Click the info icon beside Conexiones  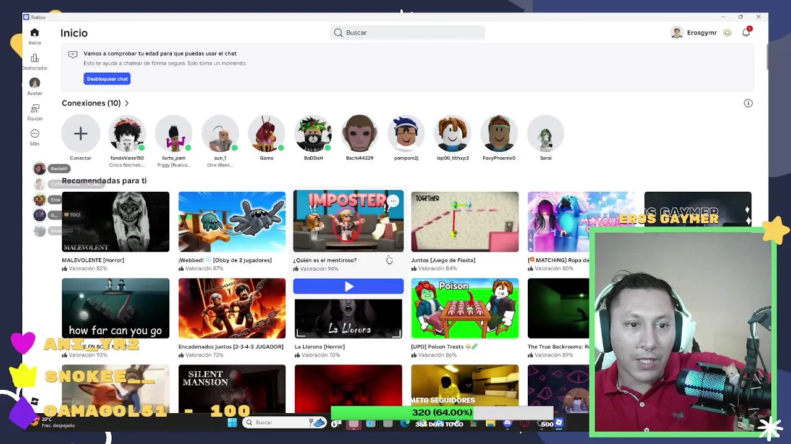[x=748, y=103]
